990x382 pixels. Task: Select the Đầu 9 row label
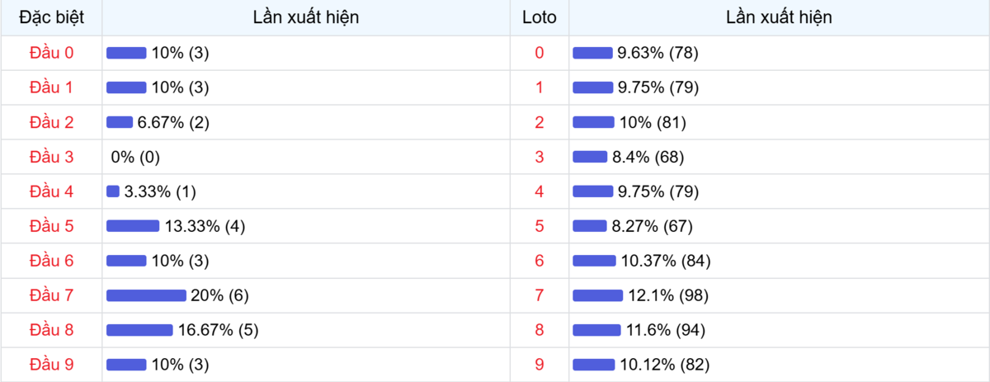click(51, 365)
